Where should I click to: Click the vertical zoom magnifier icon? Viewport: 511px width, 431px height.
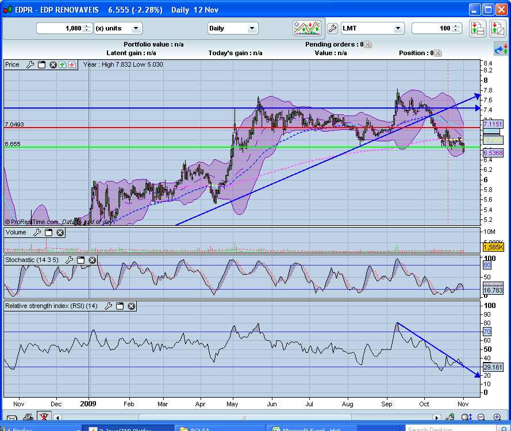466,417
